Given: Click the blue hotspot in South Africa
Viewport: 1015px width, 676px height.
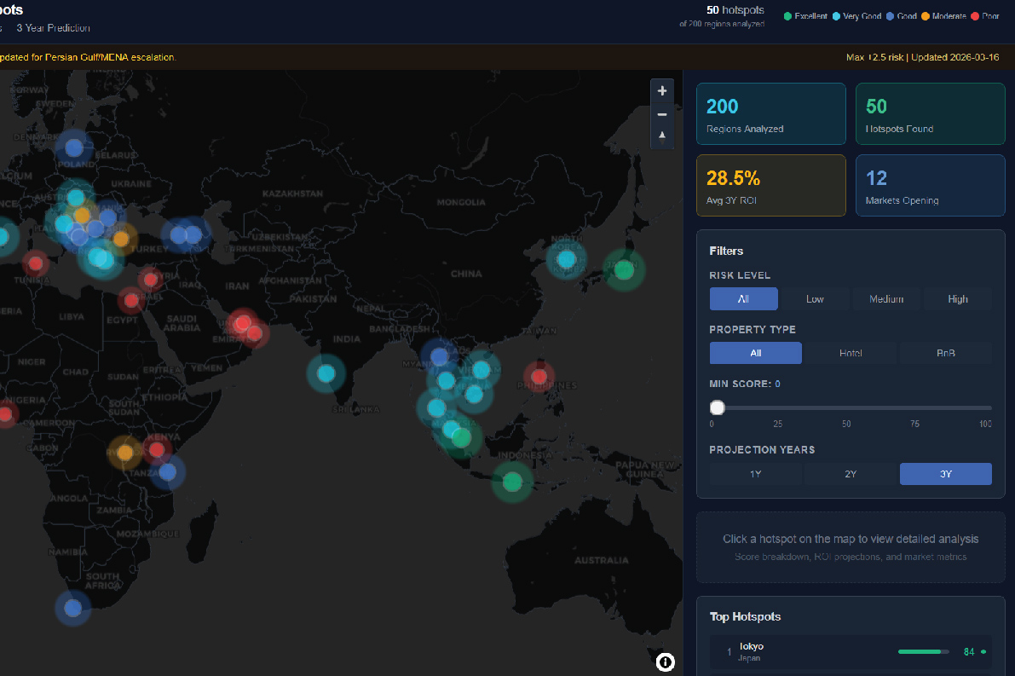Looking at the screenshot, I should coord(73,608).
